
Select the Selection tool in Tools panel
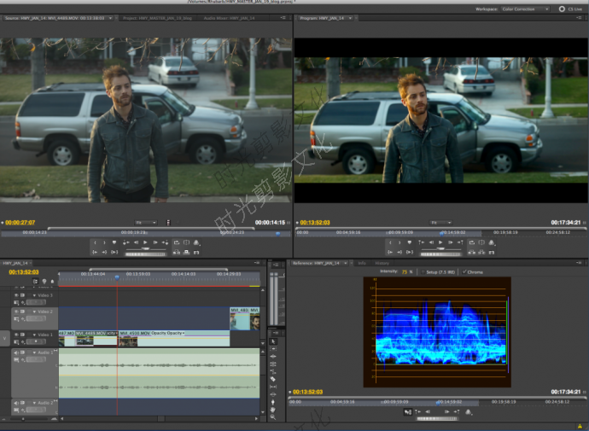273,341
